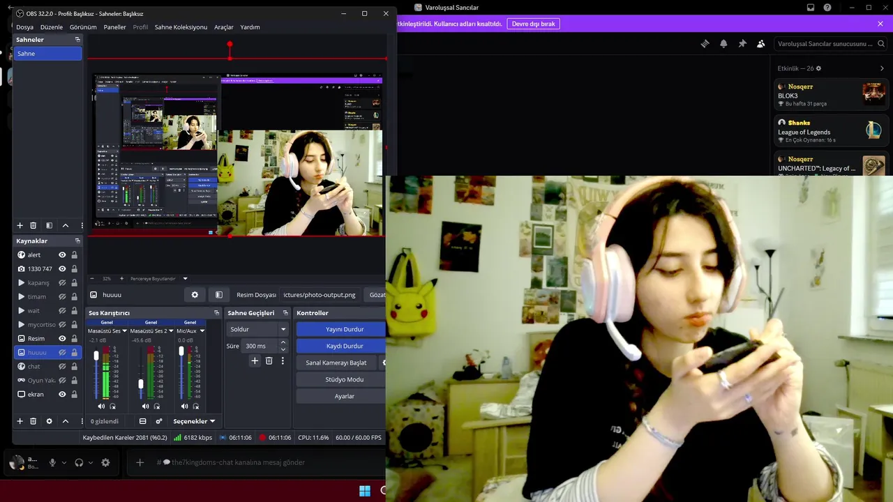Open the transition properties three-dot menu

[283, 360]
